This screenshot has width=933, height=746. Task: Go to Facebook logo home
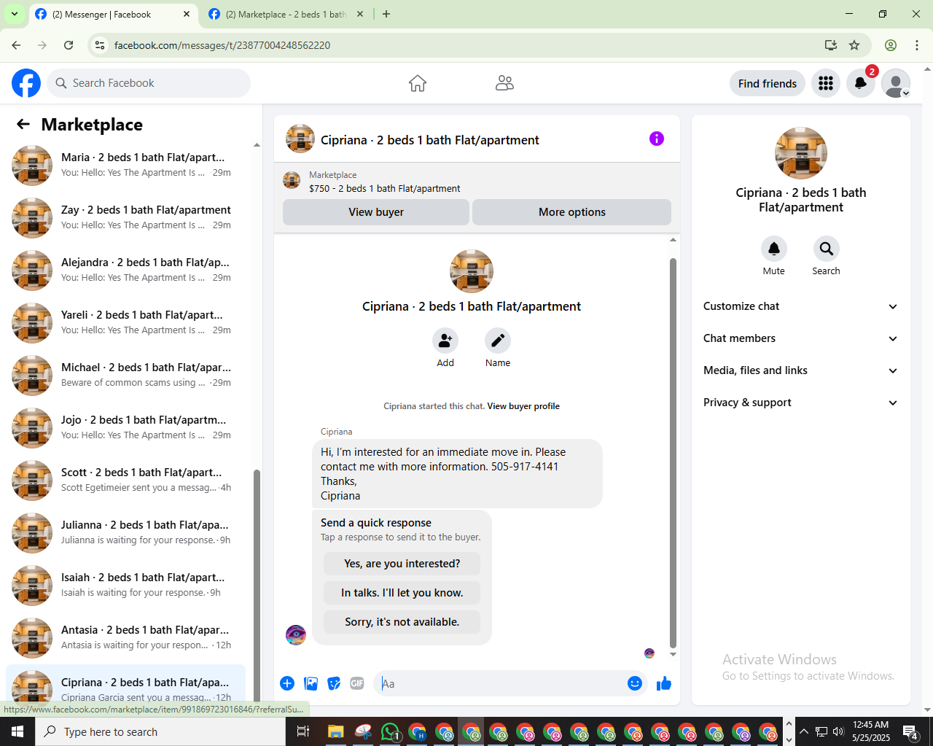click(x=26, y=83)
